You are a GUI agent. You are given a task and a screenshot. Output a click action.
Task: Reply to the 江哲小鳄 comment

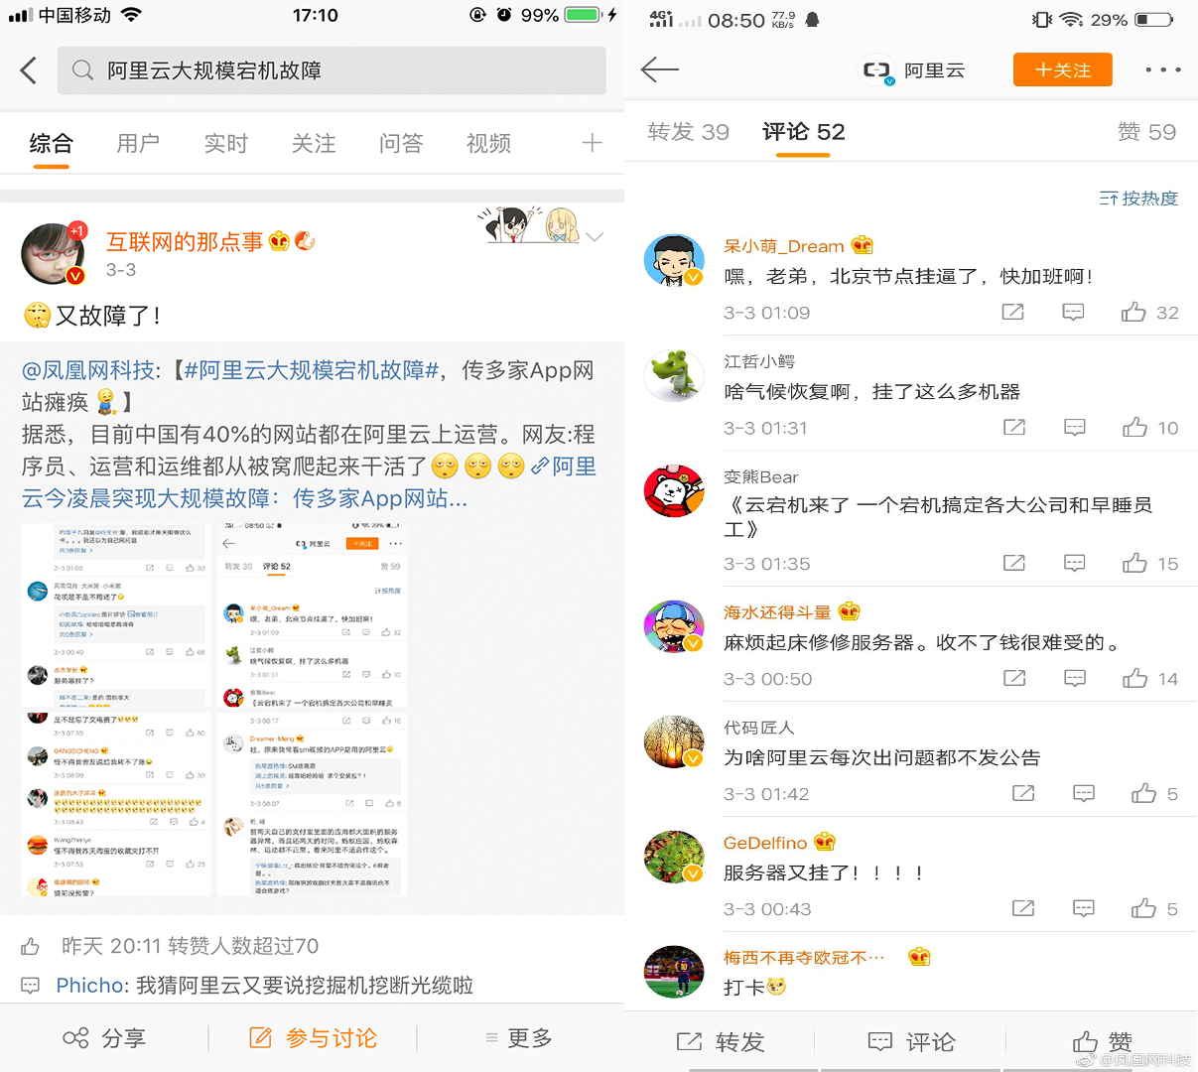tap(1074, 428)
